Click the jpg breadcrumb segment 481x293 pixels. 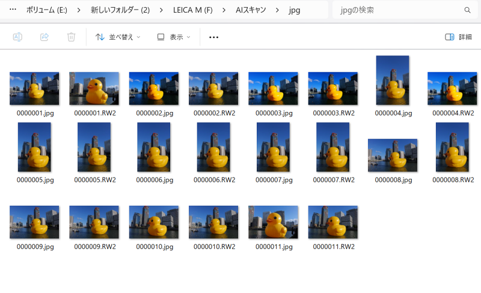(x=294, y=10)
